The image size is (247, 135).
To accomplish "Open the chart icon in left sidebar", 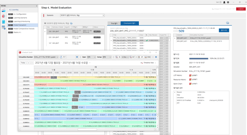I will [4, 11].
